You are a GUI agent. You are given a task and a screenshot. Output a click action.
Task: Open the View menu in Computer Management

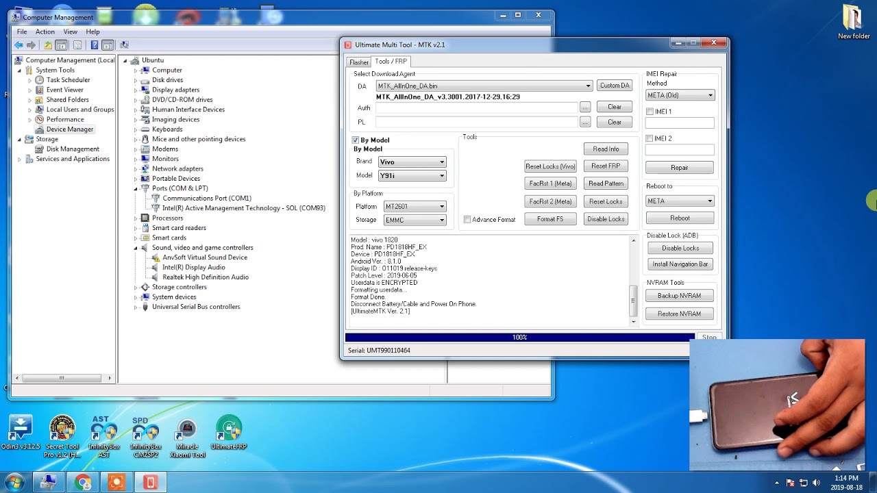(71, 31)
